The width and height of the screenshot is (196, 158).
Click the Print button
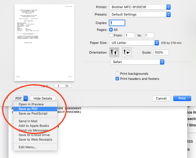[x=182, y=98]
